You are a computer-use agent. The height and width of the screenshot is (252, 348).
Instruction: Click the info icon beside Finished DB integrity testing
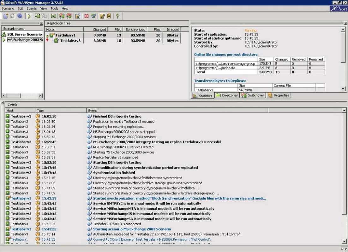tap(89, 116)
